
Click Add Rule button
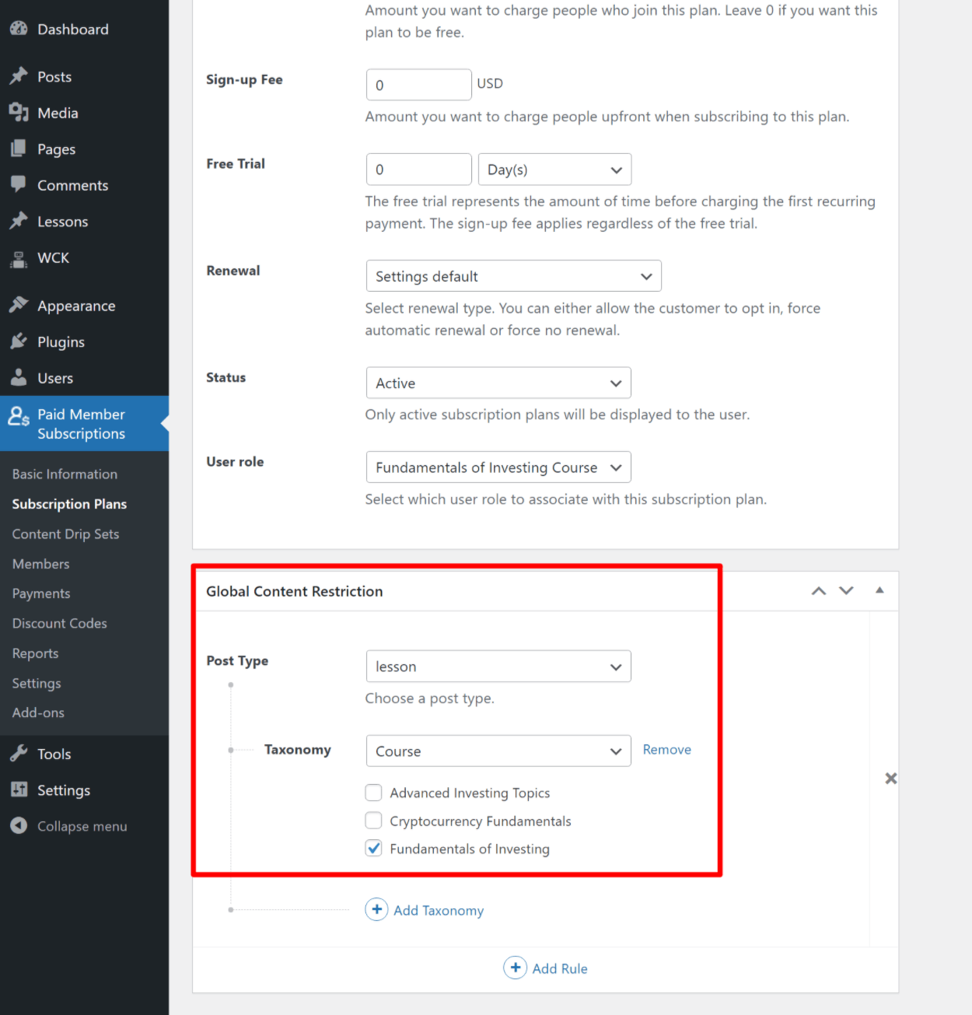(x=546, y=968)
